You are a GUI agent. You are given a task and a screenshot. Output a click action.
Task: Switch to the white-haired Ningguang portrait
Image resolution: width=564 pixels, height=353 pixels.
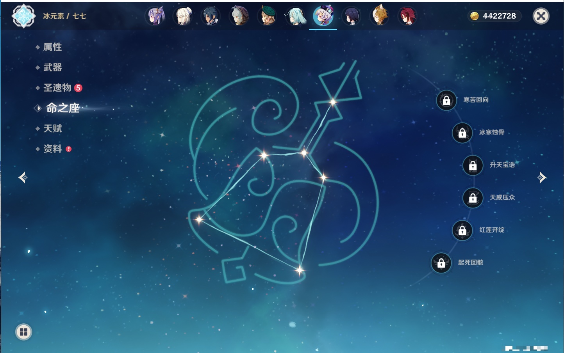[x=183, y=16]
